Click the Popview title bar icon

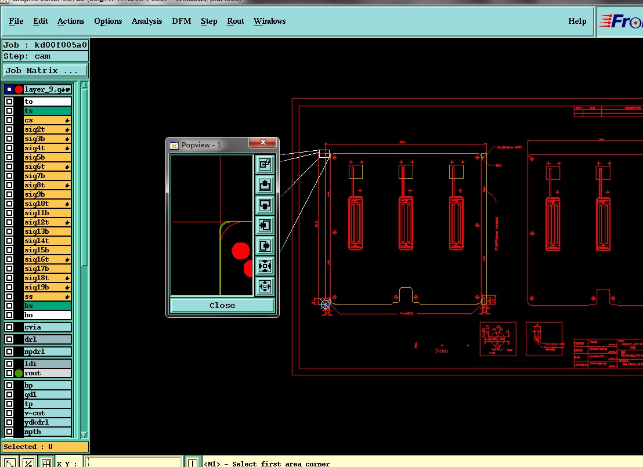pos(174,145)
